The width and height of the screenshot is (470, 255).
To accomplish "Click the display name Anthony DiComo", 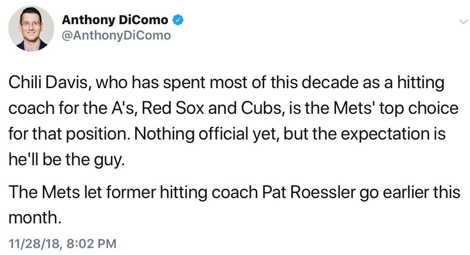I will pyautogui.click(x=115, y=19).
